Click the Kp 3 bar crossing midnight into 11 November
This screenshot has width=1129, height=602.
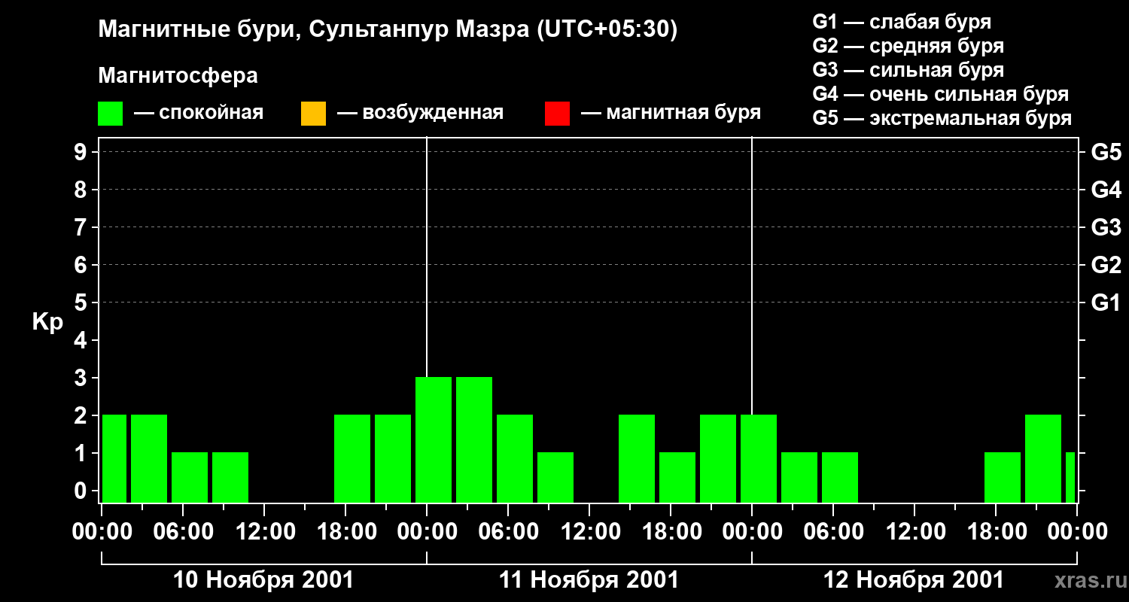tap(434, 439)
